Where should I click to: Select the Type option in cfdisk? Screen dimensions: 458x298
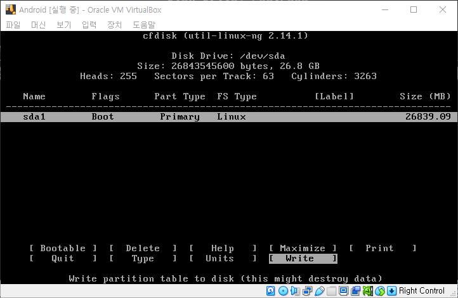click(143, 258)
